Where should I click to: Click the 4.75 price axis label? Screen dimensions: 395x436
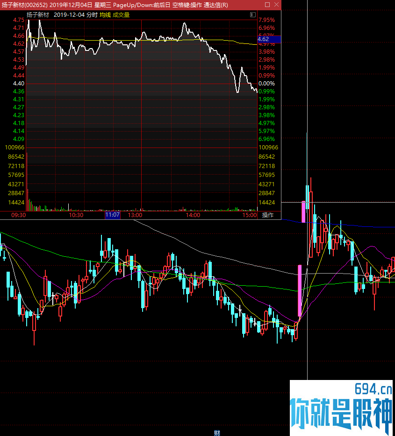pyautogui.click(x=19, y=20)
